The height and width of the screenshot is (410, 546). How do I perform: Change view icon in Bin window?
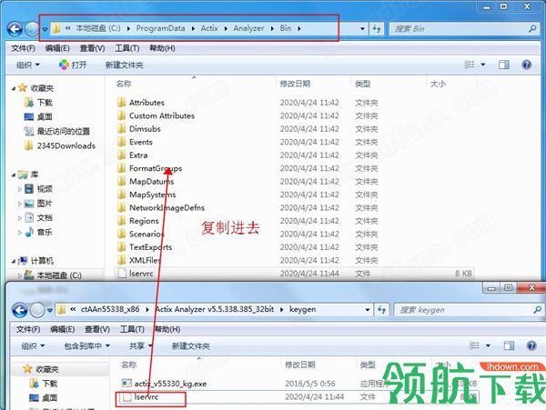[470, 65]
